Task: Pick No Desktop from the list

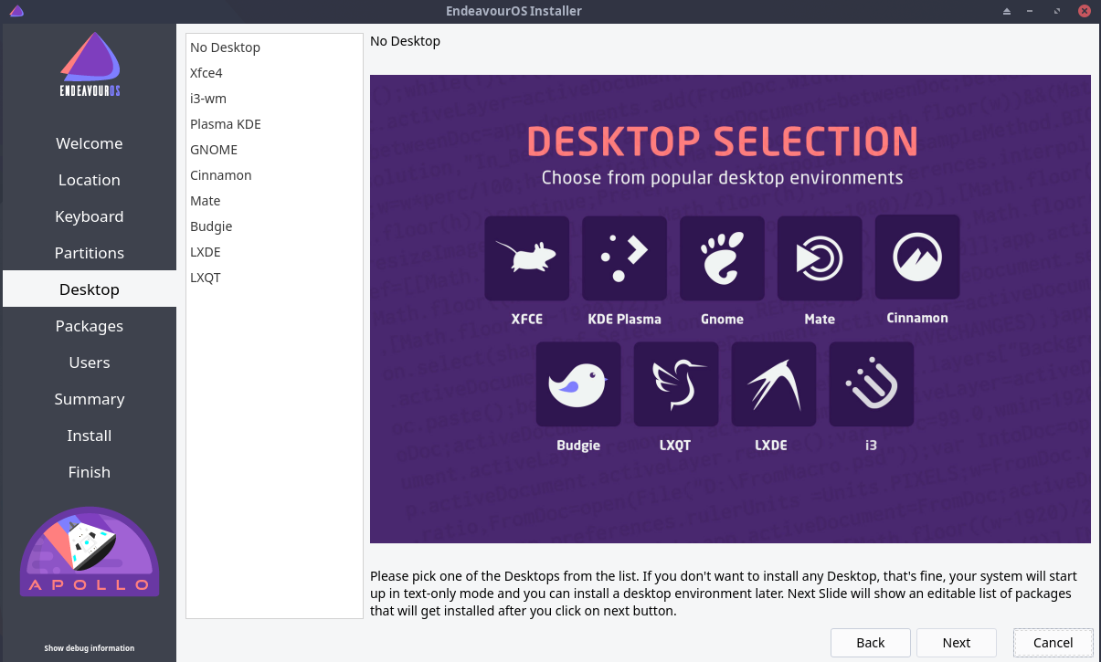Action: [225, 47]
